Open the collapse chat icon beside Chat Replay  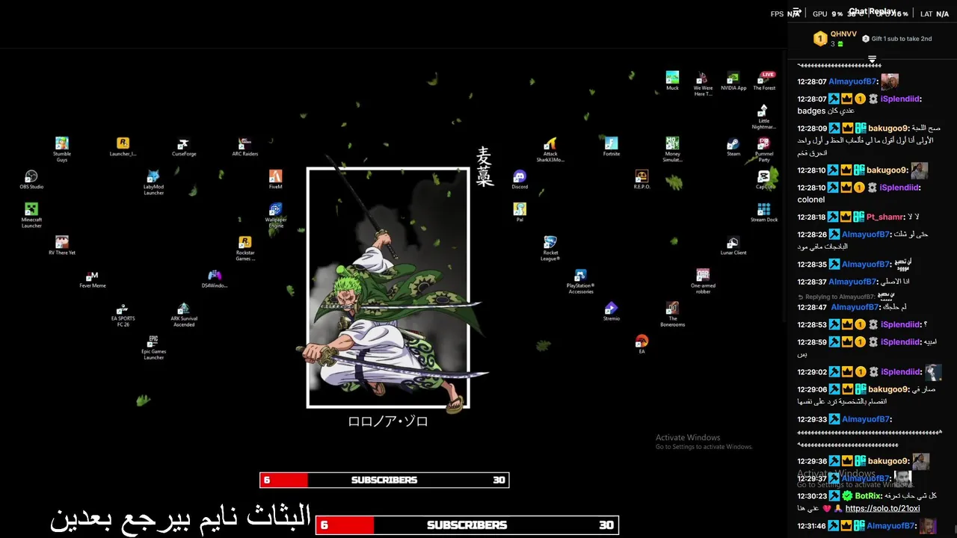(x=796, y=12)
